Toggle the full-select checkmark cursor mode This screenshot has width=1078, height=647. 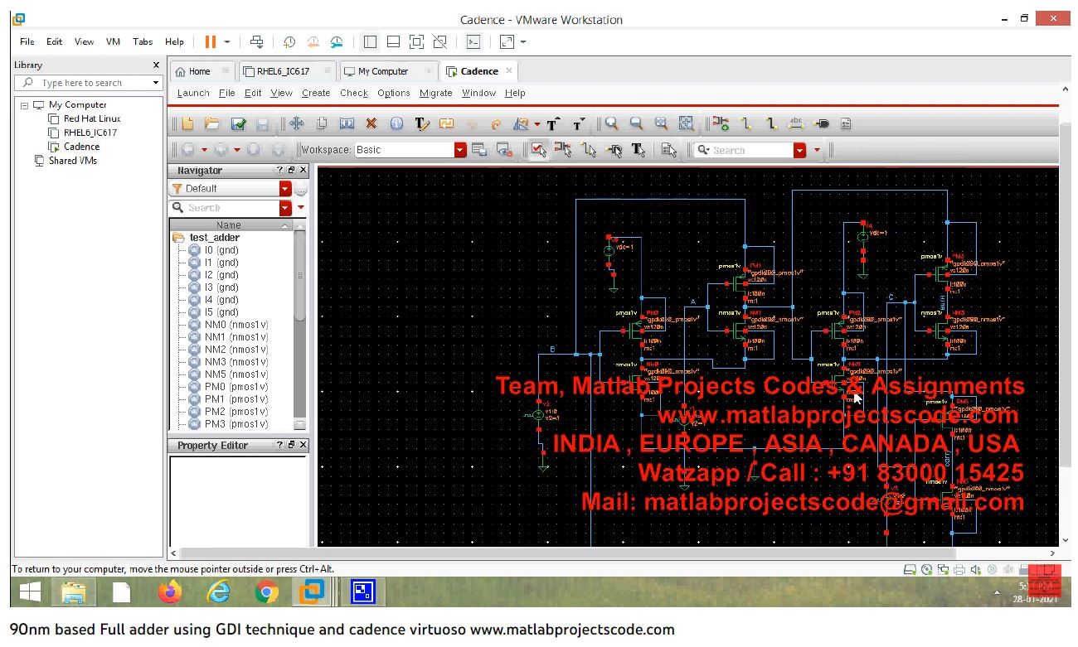[537, 150]
